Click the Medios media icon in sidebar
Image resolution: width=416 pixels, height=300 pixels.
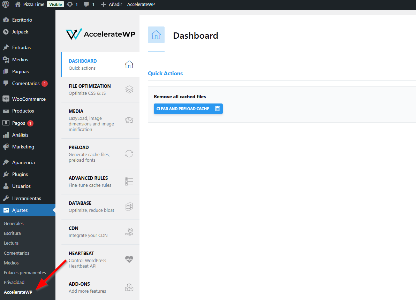pos(6,60)
